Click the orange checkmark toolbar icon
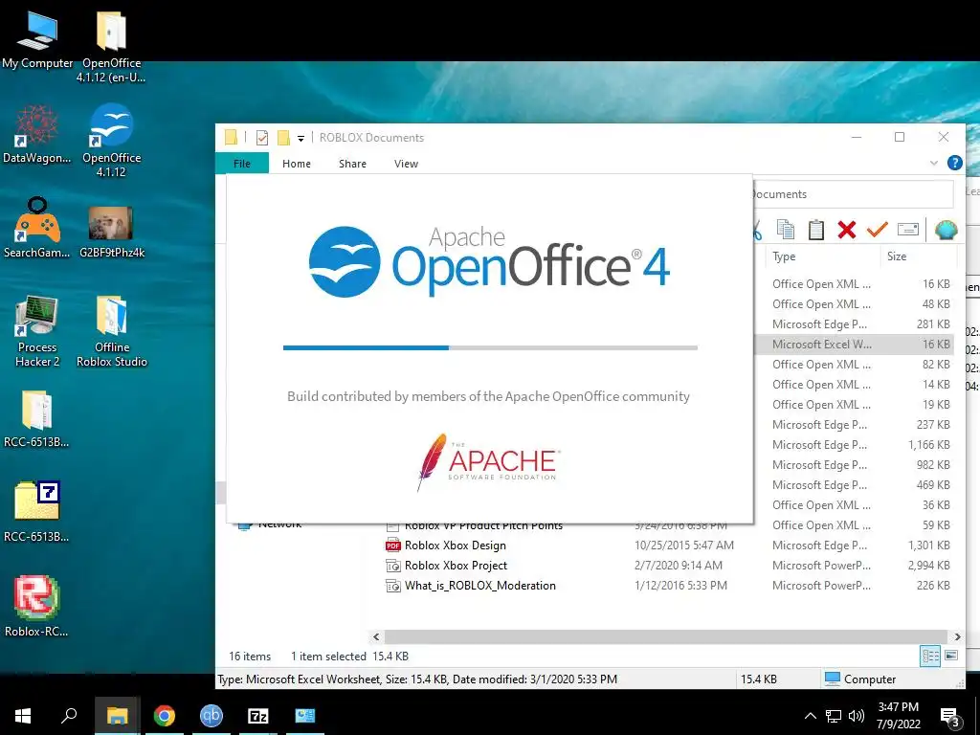Screen dimensions: 980x735 (x=878, y=230)
